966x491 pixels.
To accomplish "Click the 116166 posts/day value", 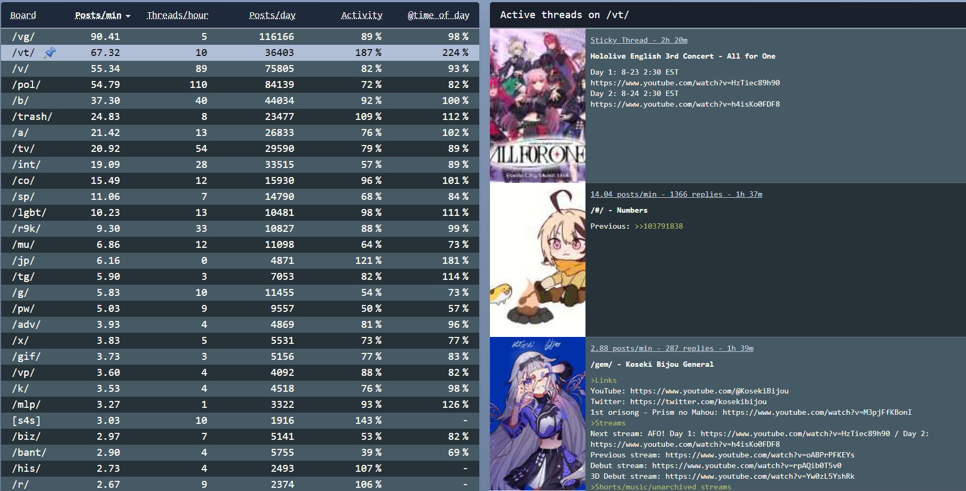I will tap(276, 36).
